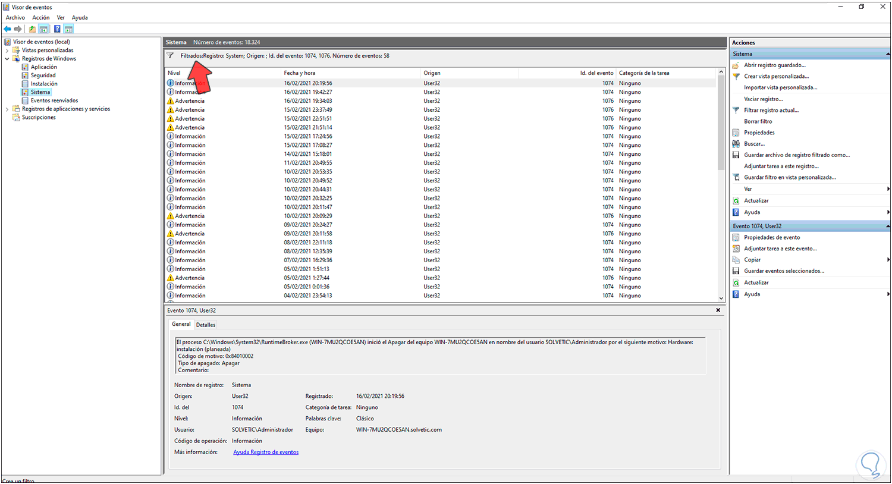The height and width of the screenshot is (484, 892).
Task: Show or hide the Acciones panel
Action: [68, 29]
